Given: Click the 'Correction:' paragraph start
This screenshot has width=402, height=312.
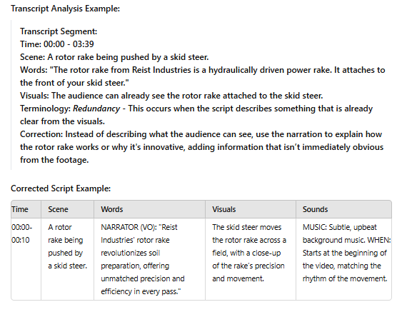Looking at the screenshot, I should (x=41, y=134).
